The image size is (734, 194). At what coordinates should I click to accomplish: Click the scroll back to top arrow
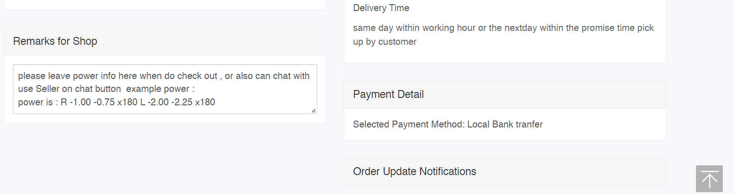pyautogui.click(x=709, y=179)
